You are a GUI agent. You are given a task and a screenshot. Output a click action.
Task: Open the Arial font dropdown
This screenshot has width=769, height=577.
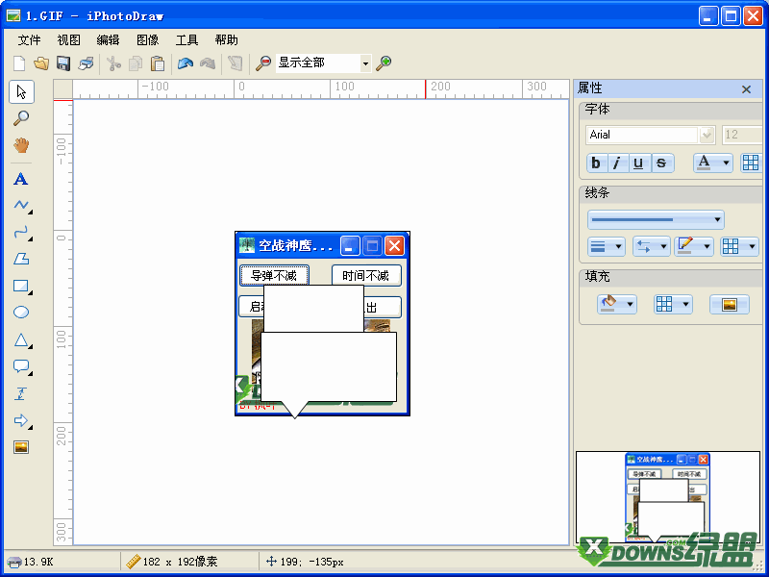[706, 135]
